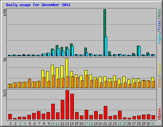Click the red KBytes bar for day 21
163x127 pixels.
coord(105,113)
